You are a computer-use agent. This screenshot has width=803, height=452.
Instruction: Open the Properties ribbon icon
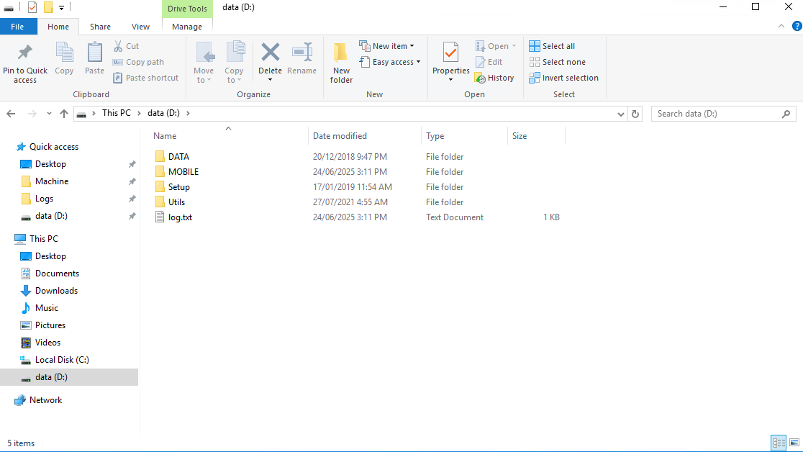pos(450,54)
